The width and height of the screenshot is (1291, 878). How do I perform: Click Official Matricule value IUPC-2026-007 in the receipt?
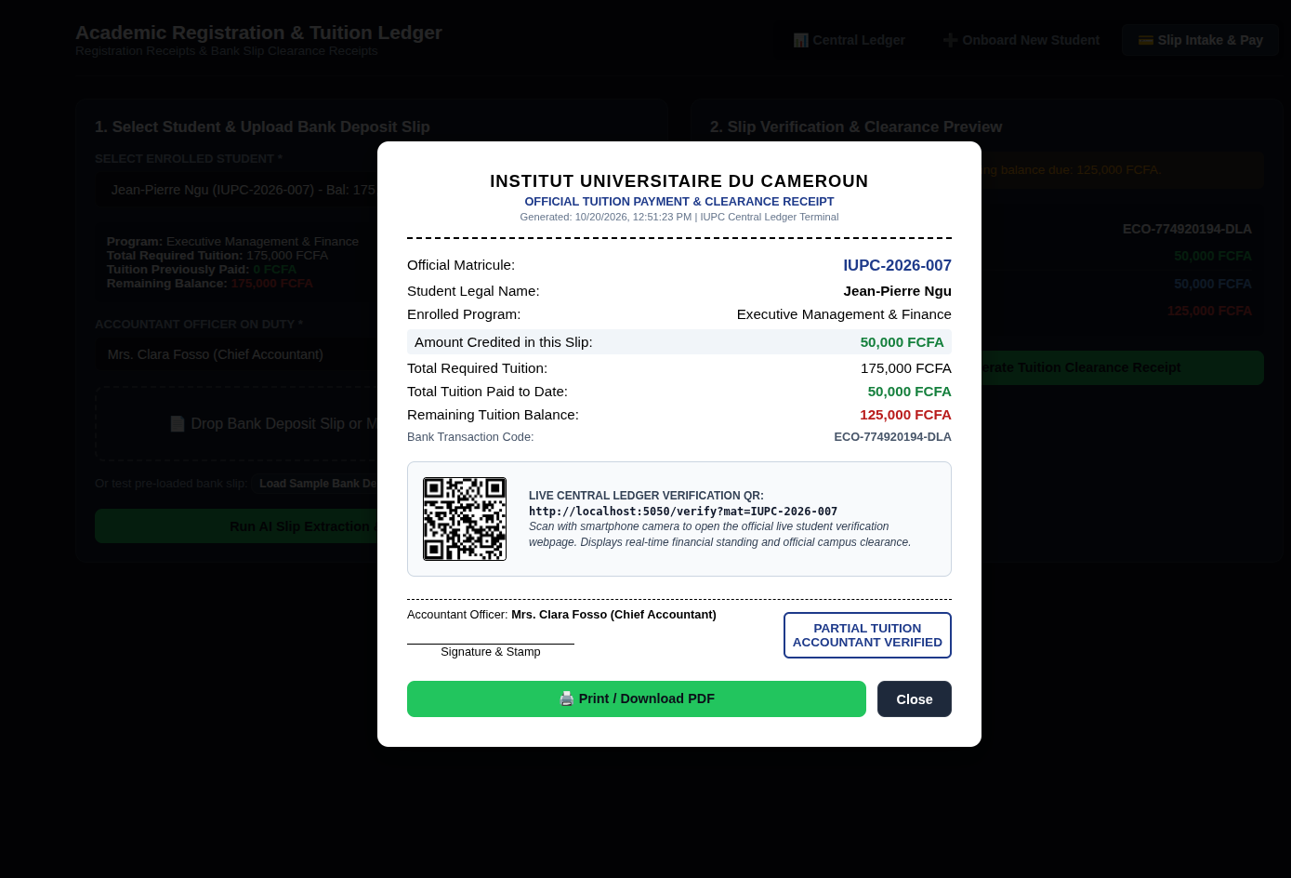pos(897,266)
